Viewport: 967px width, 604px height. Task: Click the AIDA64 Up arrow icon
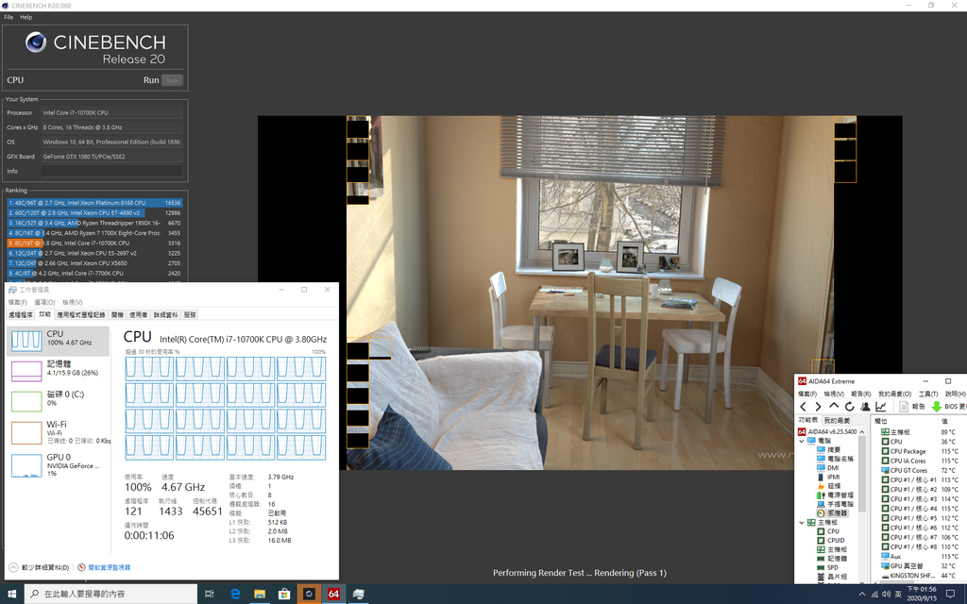pyautogui.click(x=834, y=406)
